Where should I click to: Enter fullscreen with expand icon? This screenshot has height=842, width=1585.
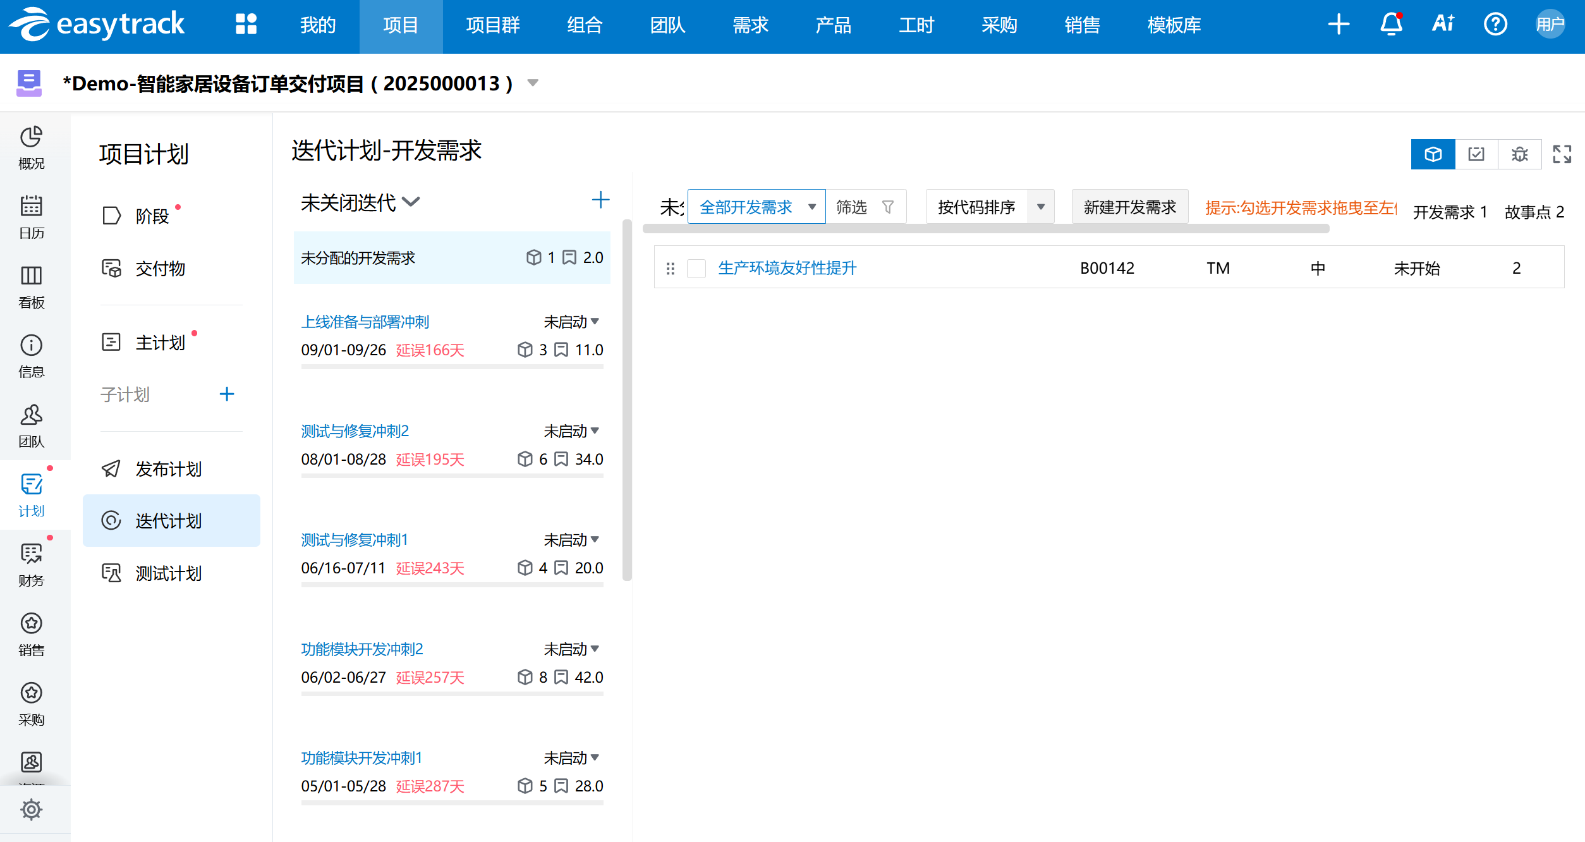[x=1562, y=154]
